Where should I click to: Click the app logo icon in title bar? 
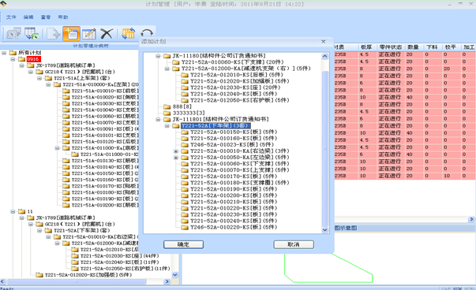point(3,3)
